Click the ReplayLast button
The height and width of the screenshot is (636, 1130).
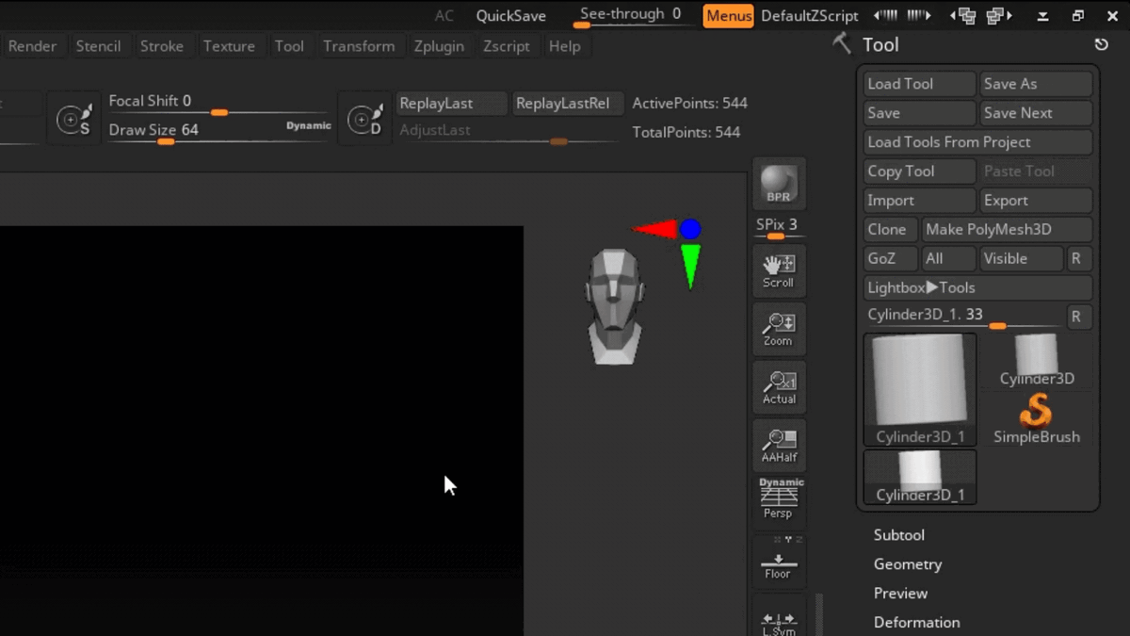point(451,103)
